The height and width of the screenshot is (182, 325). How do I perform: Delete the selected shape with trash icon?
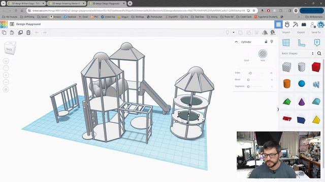28,32
